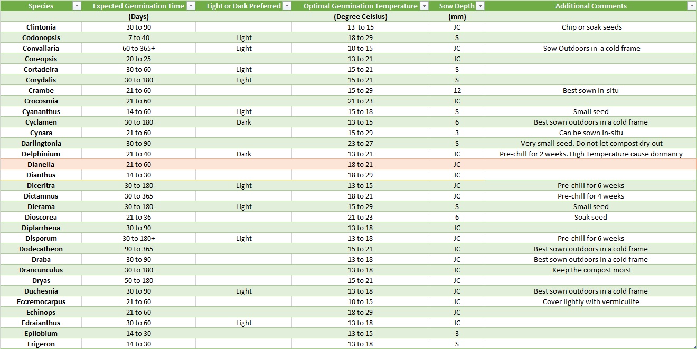This screenshot has height=349, width=697.
Task: Click the "Best sown in-situ" comment
Action: (x=591, y=90)
